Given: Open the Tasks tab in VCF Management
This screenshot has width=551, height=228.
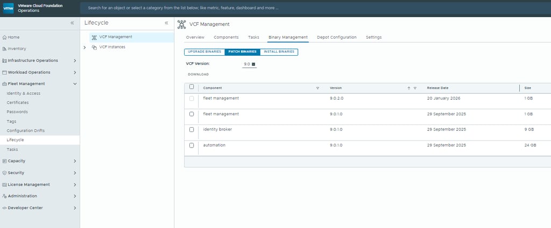Looking at the screenshot, I should point(253,37).
